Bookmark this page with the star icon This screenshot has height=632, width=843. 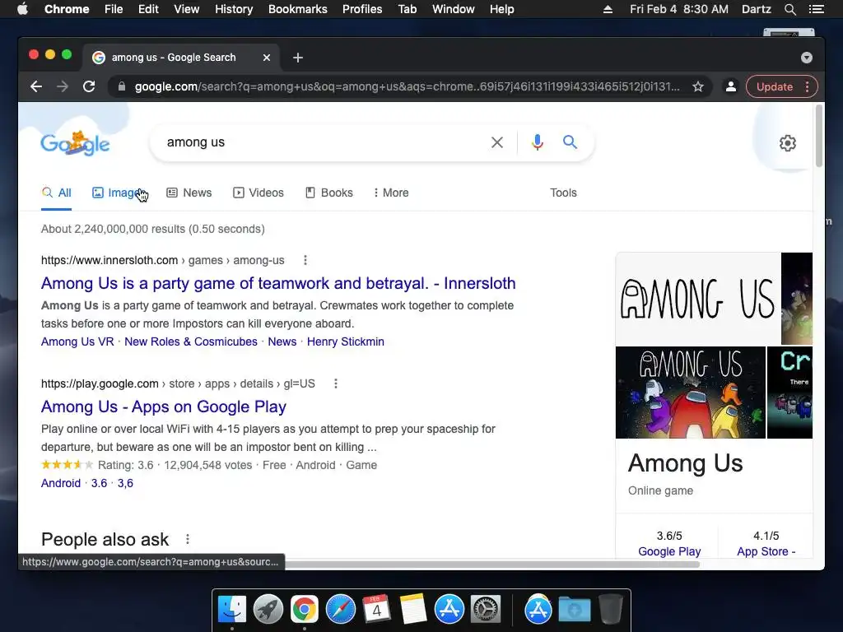698,86
